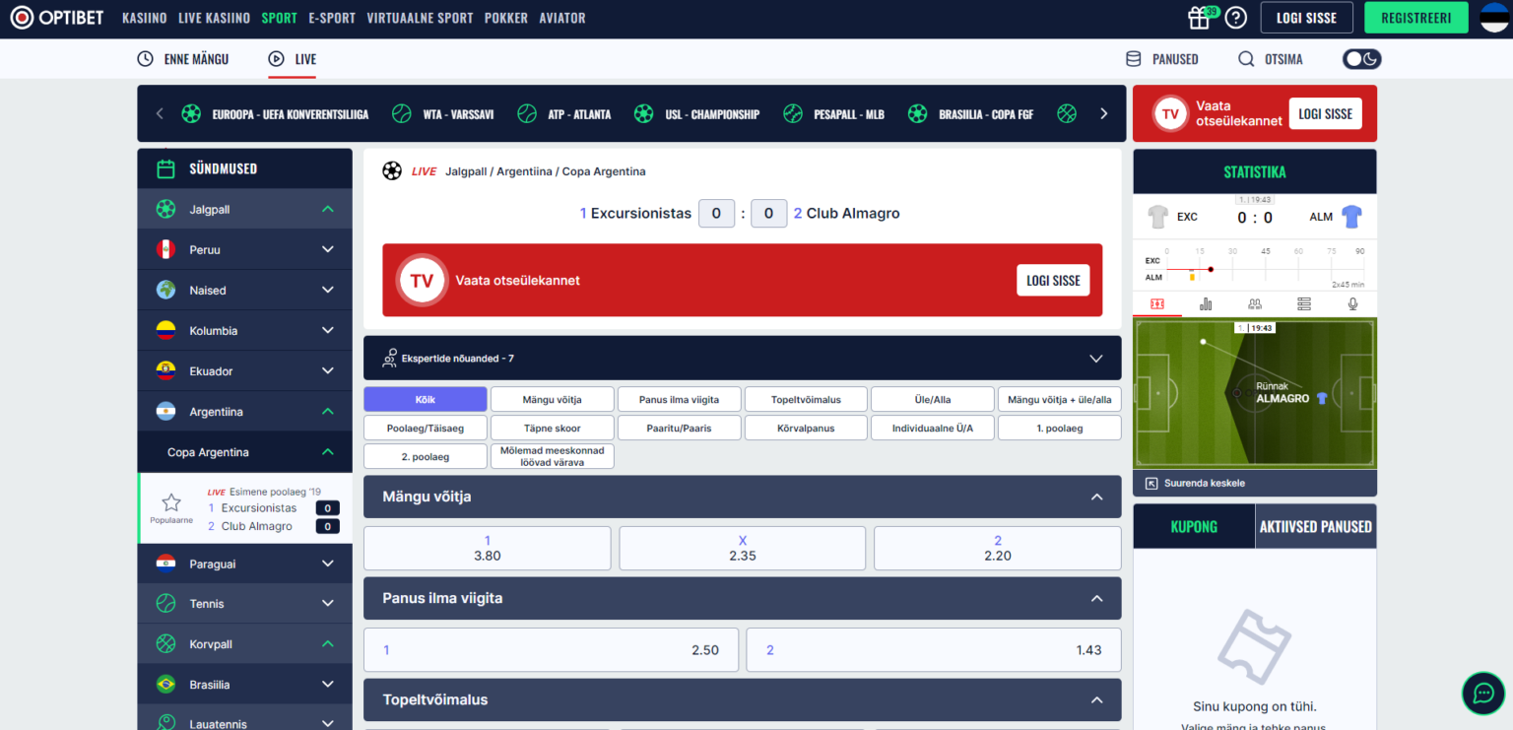Click the match timeline progress marker
1513x730 pixels.
tap(1211, 269)
